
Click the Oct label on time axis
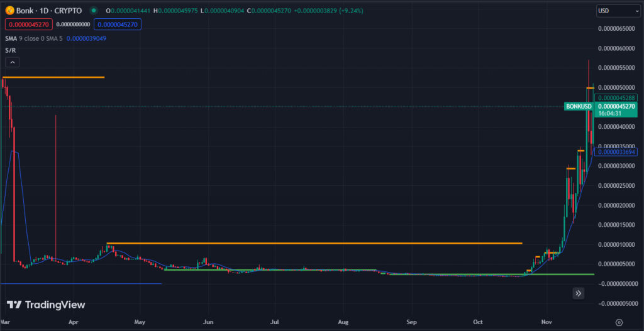(478, 322)
